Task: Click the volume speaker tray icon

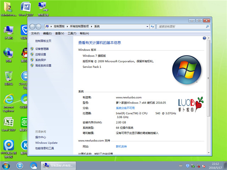Action: coord(204,166)
